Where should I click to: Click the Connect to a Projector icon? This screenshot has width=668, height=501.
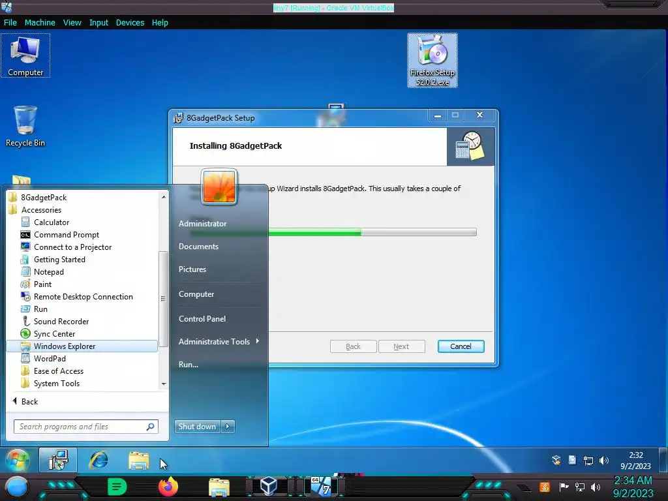(x=25, y=247)
